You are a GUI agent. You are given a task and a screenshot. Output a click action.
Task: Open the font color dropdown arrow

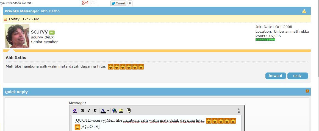click(x=108, y=111)
